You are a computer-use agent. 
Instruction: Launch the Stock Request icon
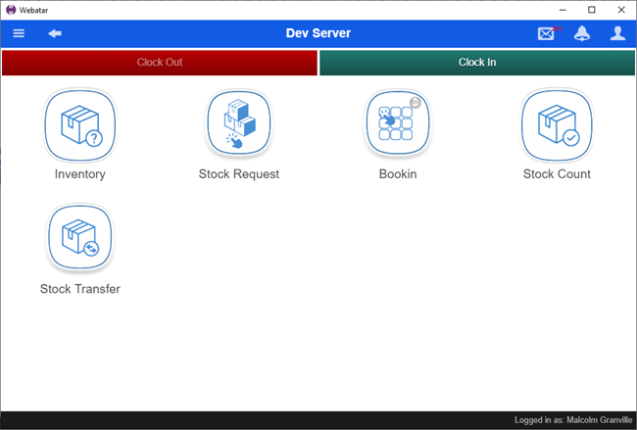click(239, 124)
